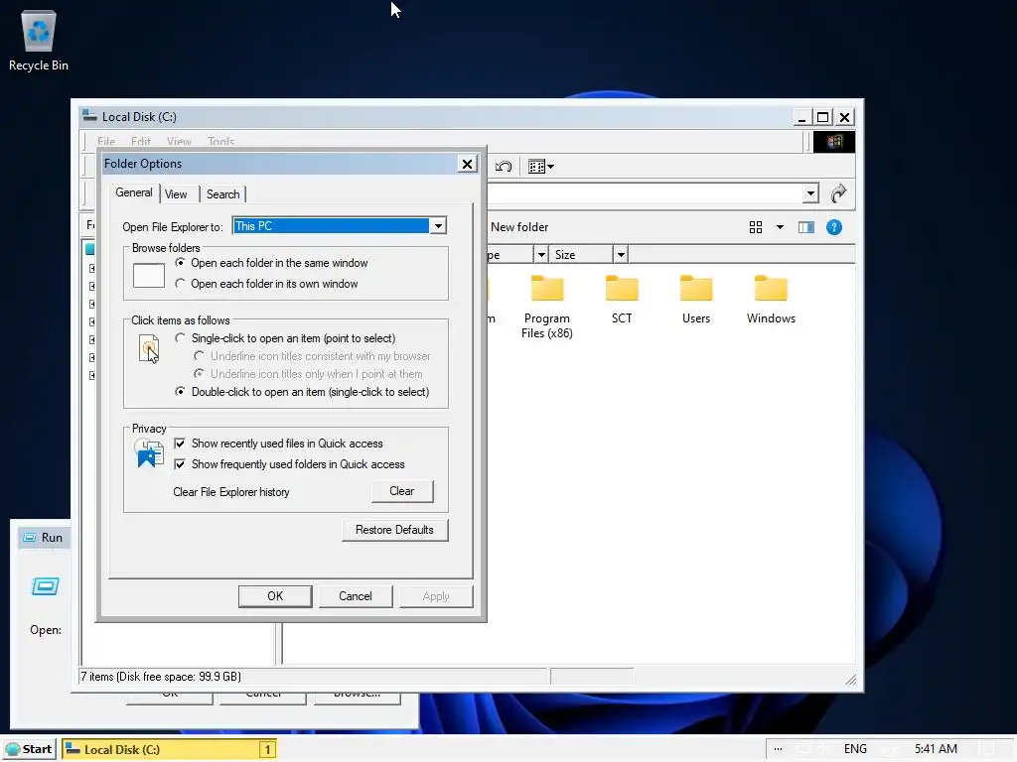
Task: Select the Users folder icon
Action: [x=696, y=300]
